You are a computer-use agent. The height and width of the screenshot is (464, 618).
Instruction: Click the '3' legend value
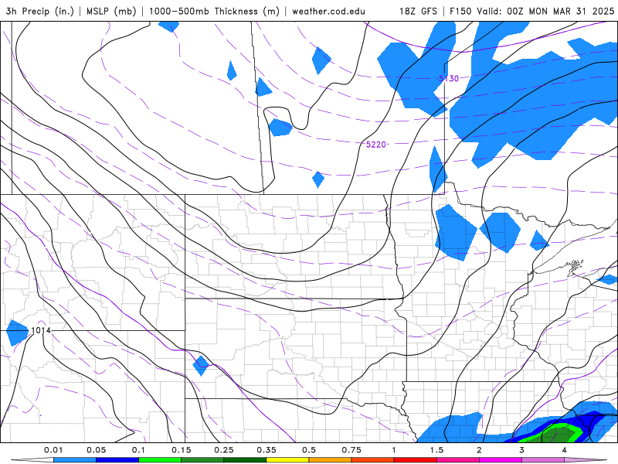[x=522, y=450]
